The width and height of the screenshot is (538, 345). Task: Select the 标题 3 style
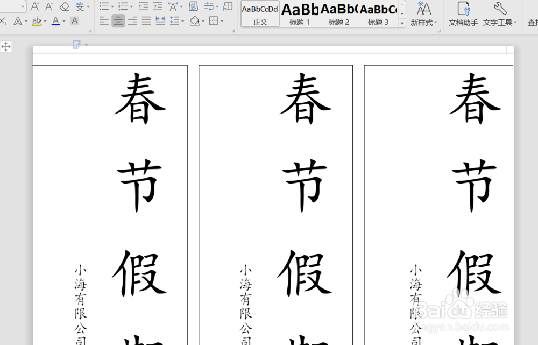point(378,14)
